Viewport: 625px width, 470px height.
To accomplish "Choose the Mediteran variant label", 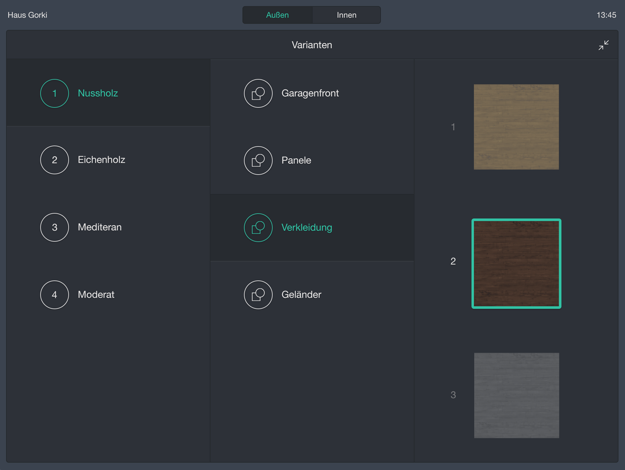I will point(100,227).
